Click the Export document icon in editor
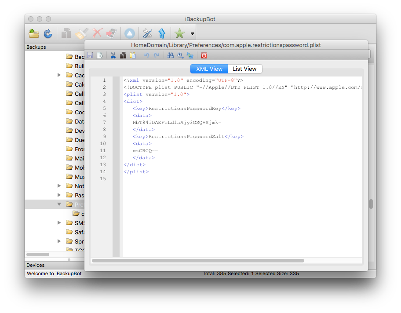The width and height of the screenshot is (401, 313). pyautogui.click(x=100, y=55)
